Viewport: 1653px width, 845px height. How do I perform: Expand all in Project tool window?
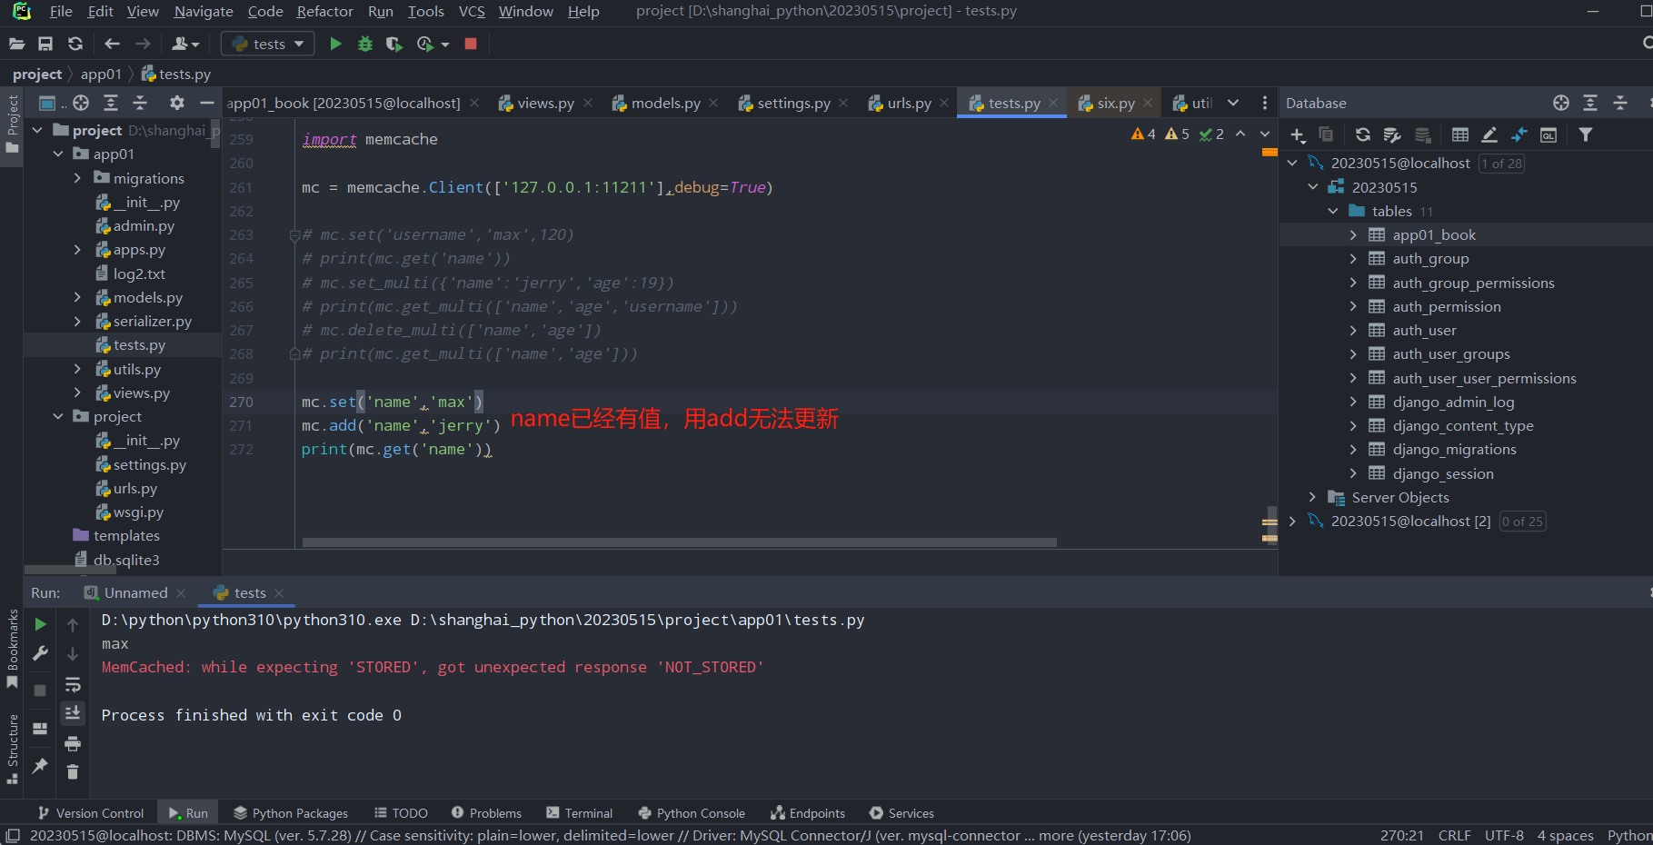coord(111,103)
